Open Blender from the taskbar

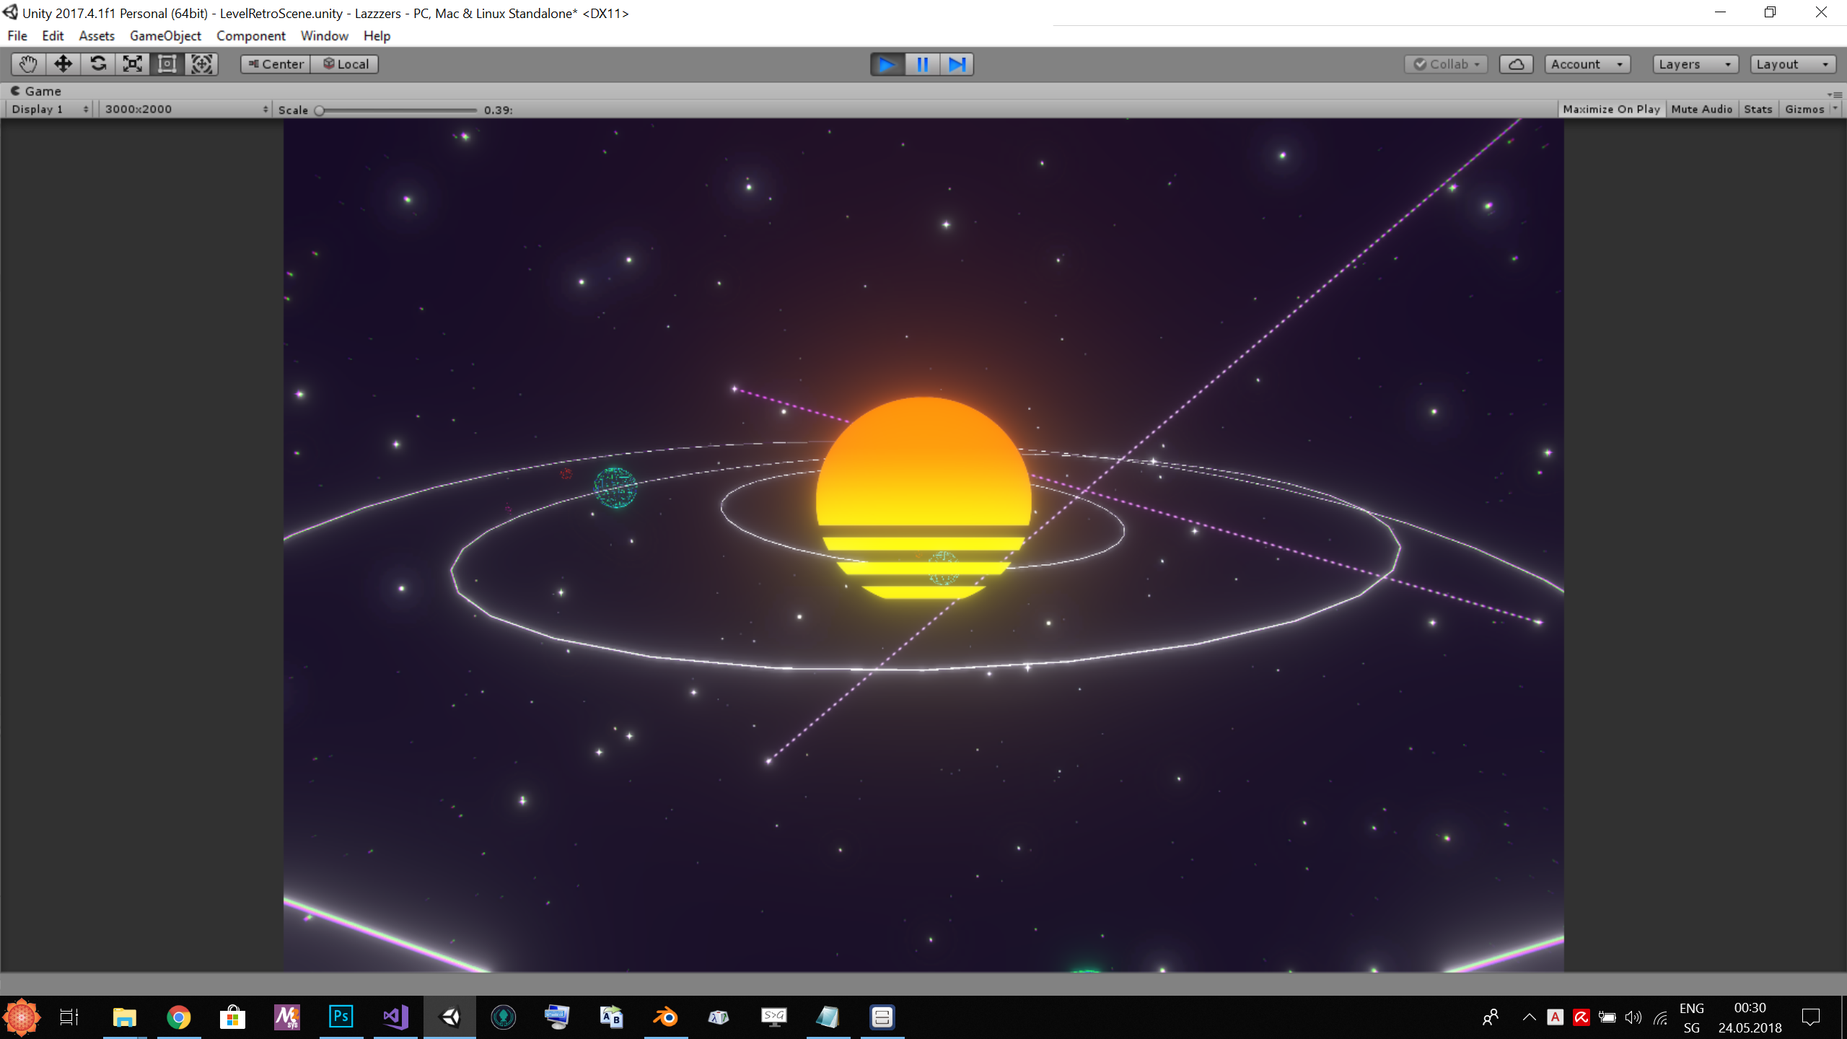[665, 1017]
